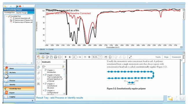188x106 pixels.
Task: Expand sidebar options chevron at bottom
Action: tap(32, 101)
